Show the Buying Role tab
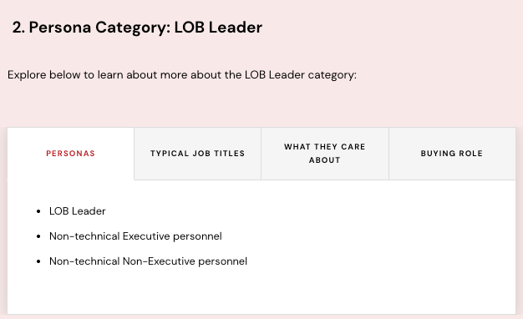Screen dimensions: 523x319 [452, 154]
